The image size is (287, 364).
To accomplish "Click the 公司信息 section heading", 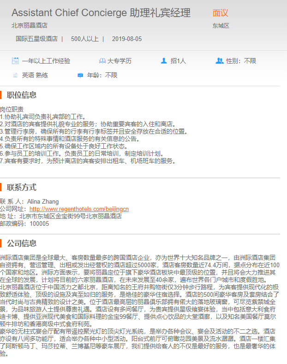I will [22, 243].
